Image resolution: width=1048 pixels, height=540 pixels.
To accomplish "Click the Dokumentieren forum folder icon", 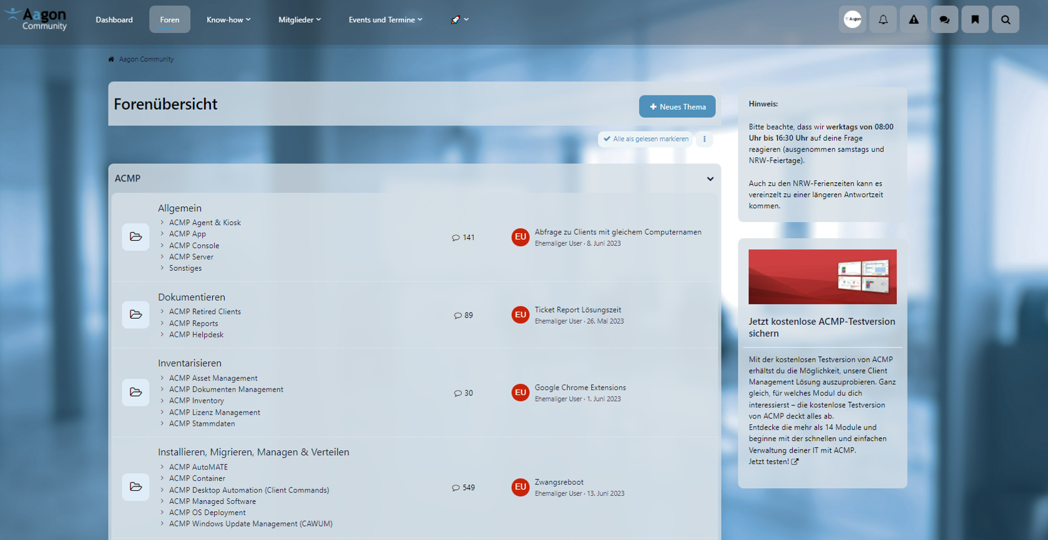I will coord(135,315).
